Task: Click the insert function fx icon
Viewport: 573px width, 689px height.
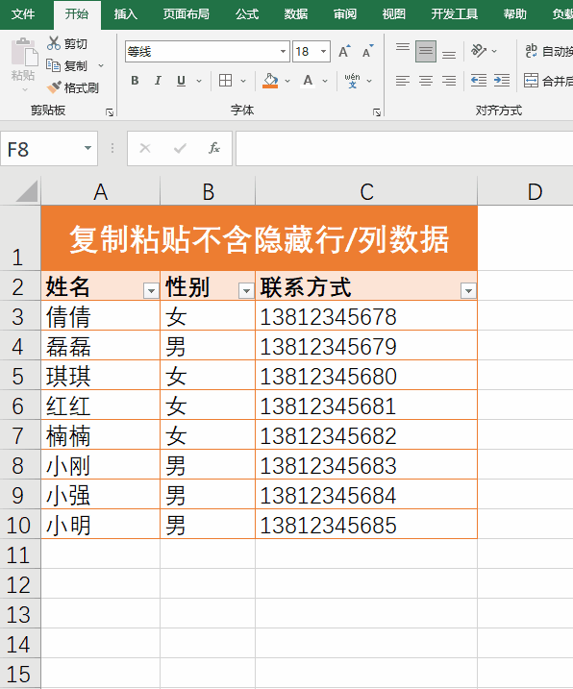Action: [214, 149]
